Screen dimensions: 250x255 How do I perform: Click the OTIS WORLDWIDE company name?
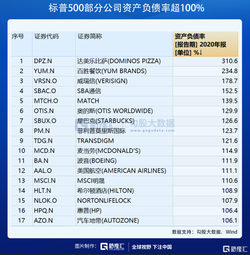tap(115, 111)
